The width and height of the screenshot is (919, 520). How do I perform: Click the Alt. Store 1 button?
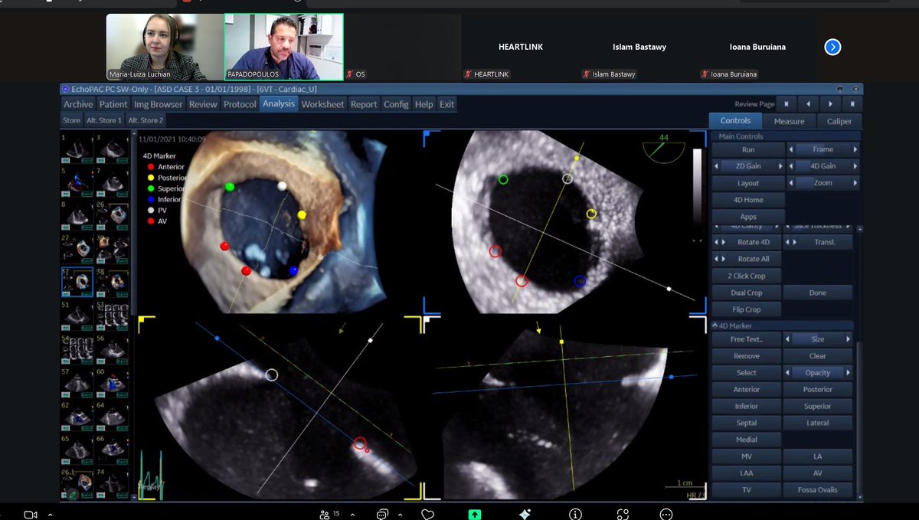pyautogui.click(x=103, y=120)
